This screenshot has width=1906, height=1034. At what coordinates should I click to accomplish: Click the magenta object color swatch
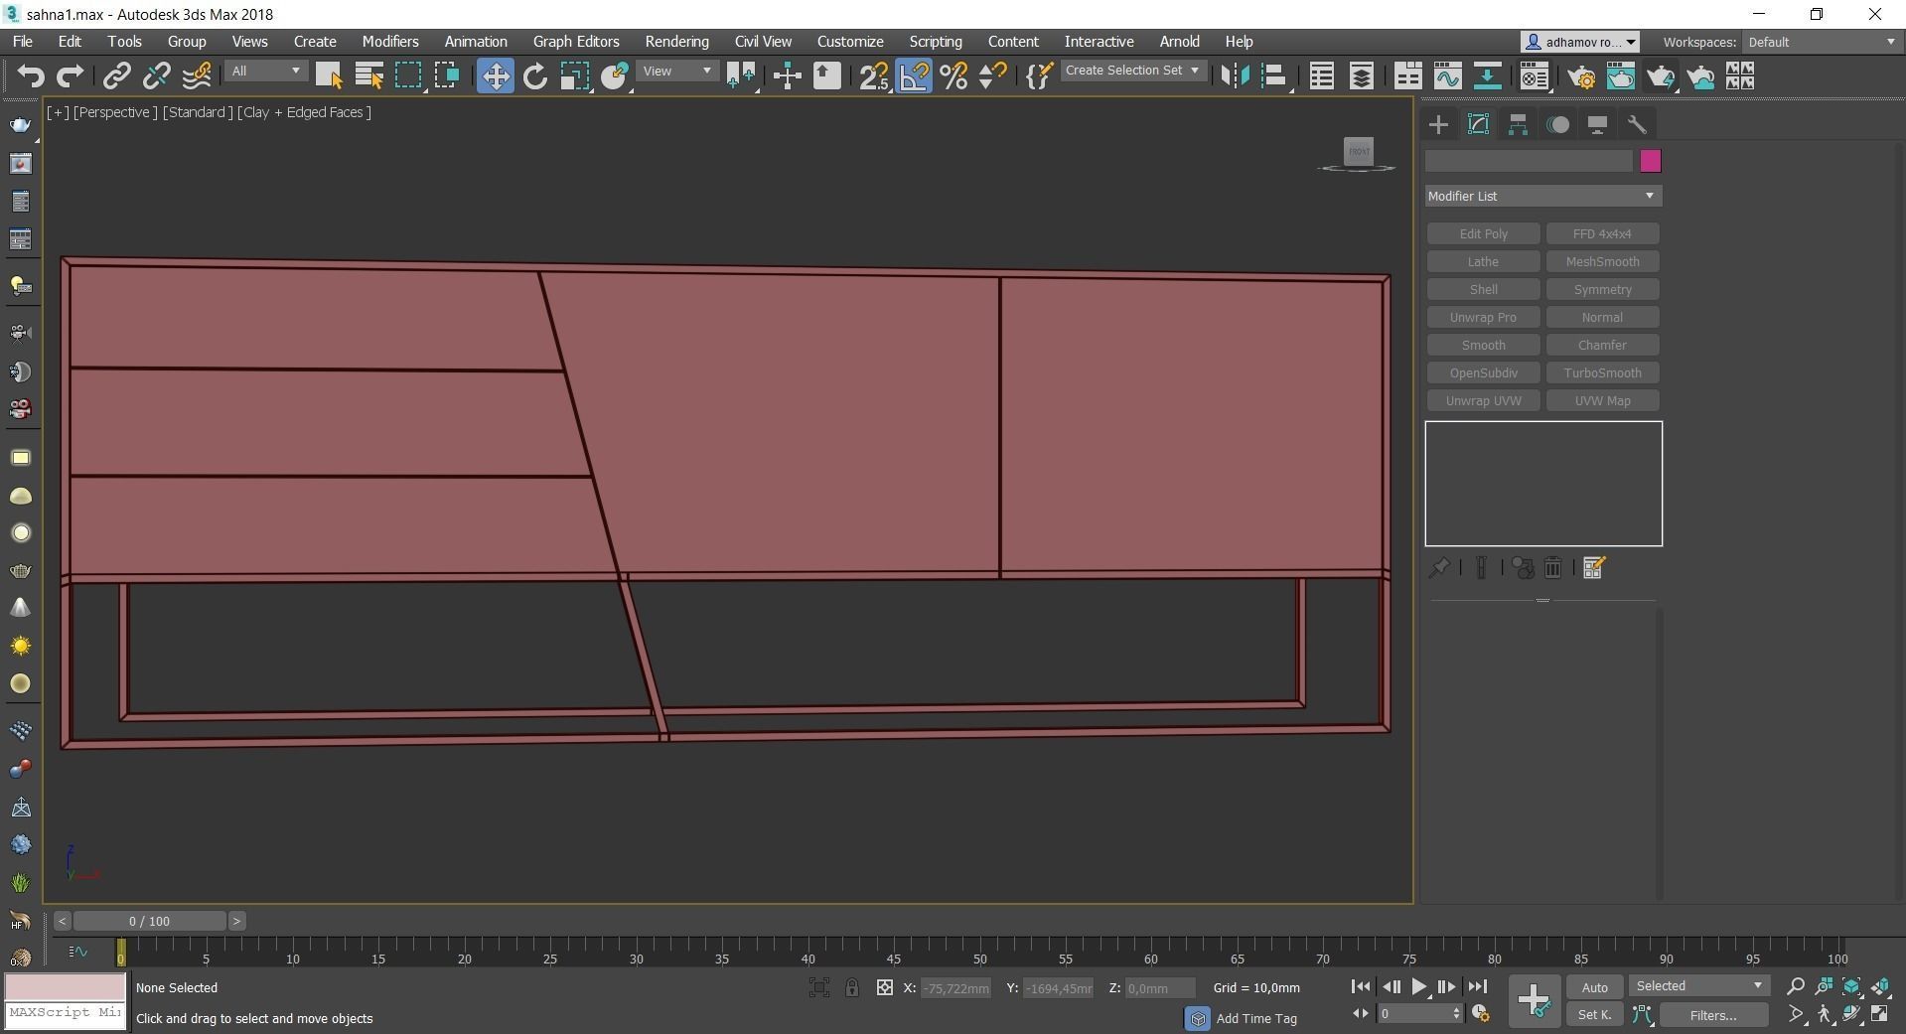(x=1650, y=161)
